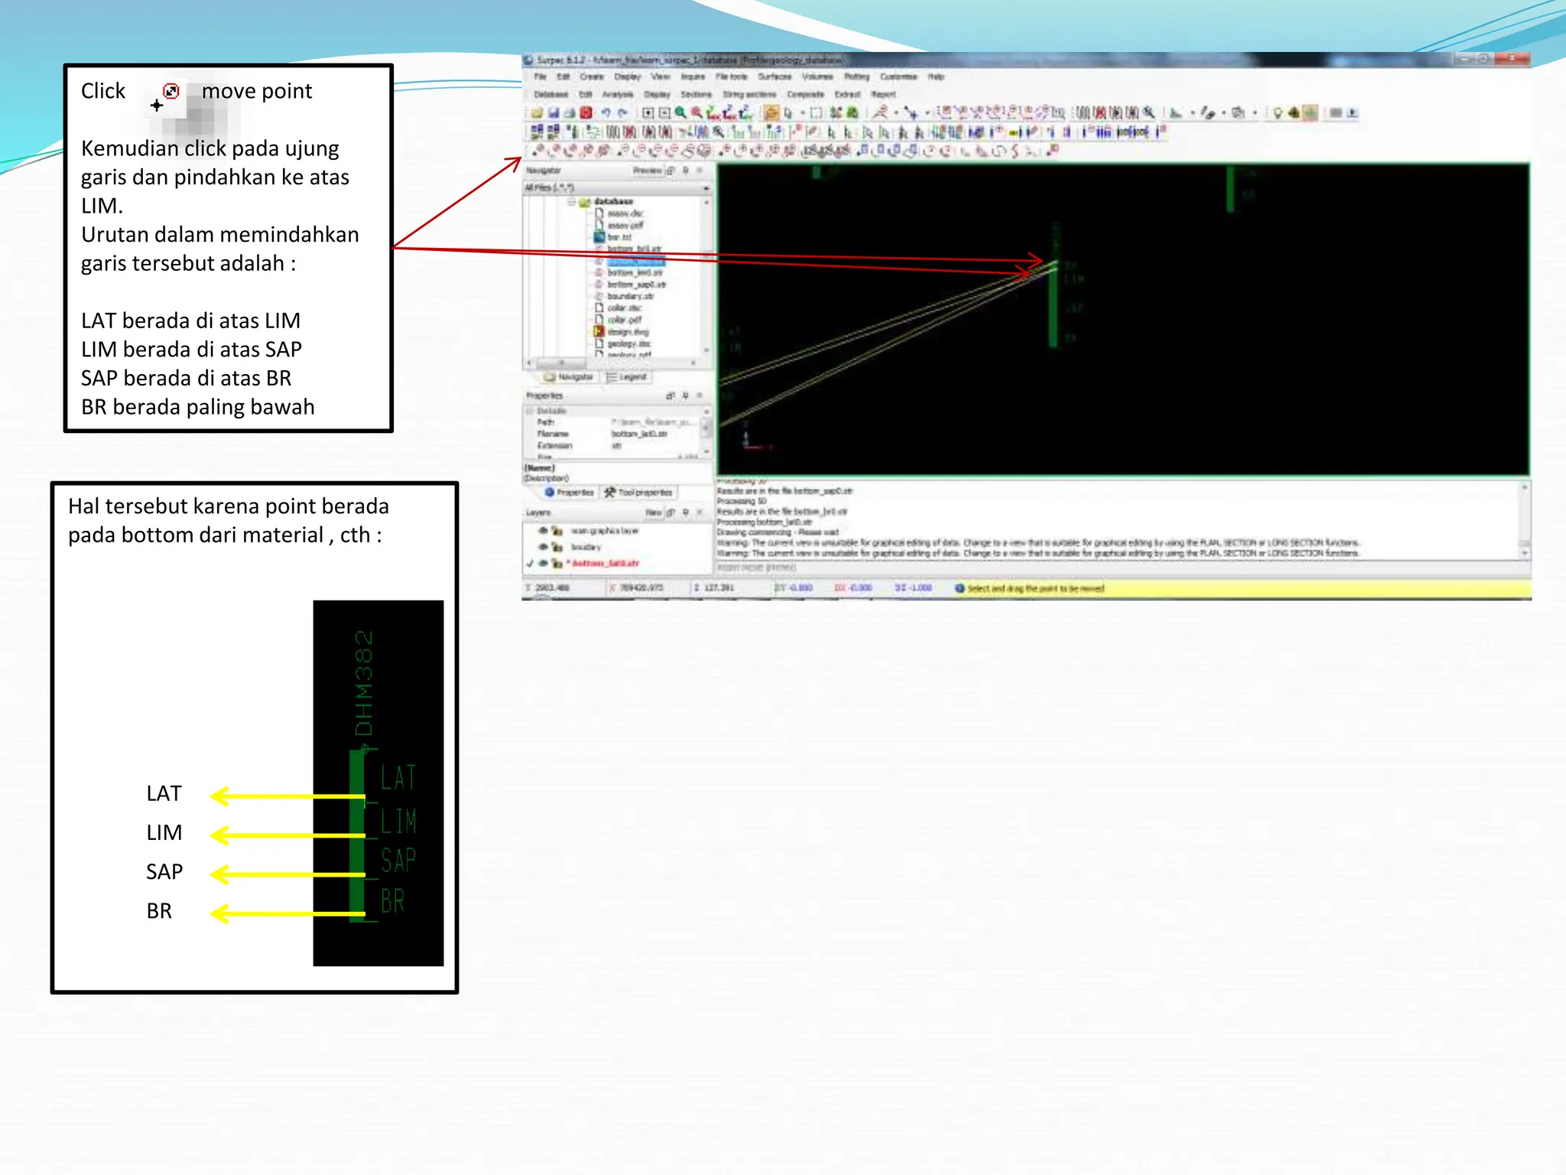The height and width of the screenshot is (1175, 1566).
Task: Collapse the database folder tree node
Action: click(572, 202)
